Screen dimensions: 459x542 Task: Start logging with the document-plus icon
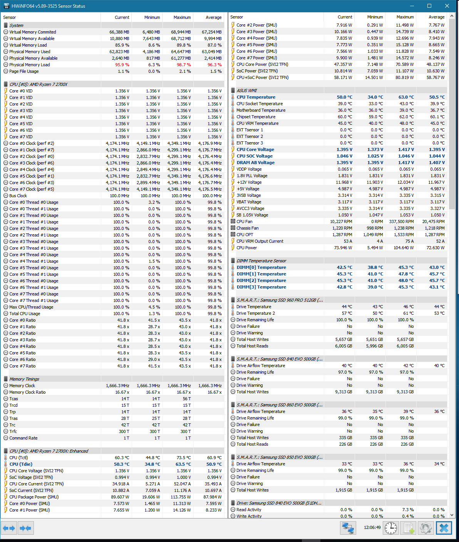click(x=408, y=528)
